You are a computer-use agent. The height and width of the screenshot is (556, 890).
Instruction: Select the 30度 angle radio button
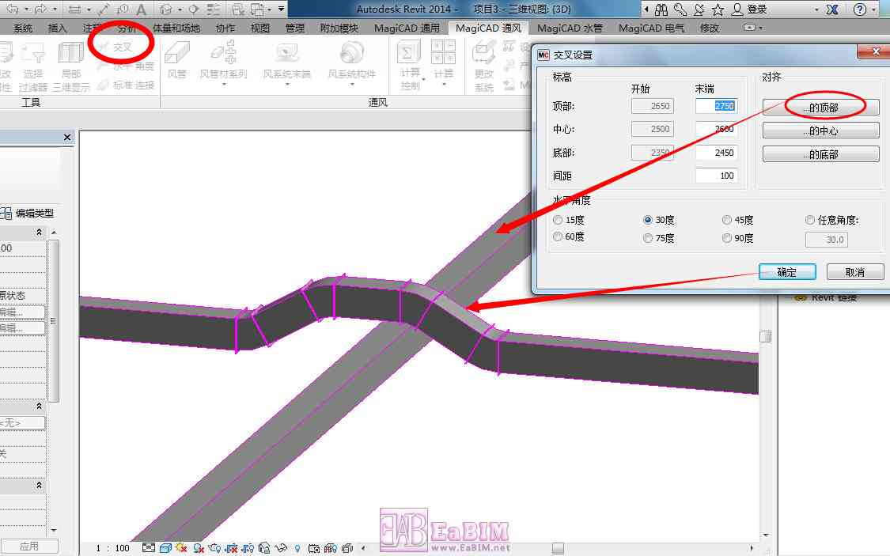coord(648,220)
